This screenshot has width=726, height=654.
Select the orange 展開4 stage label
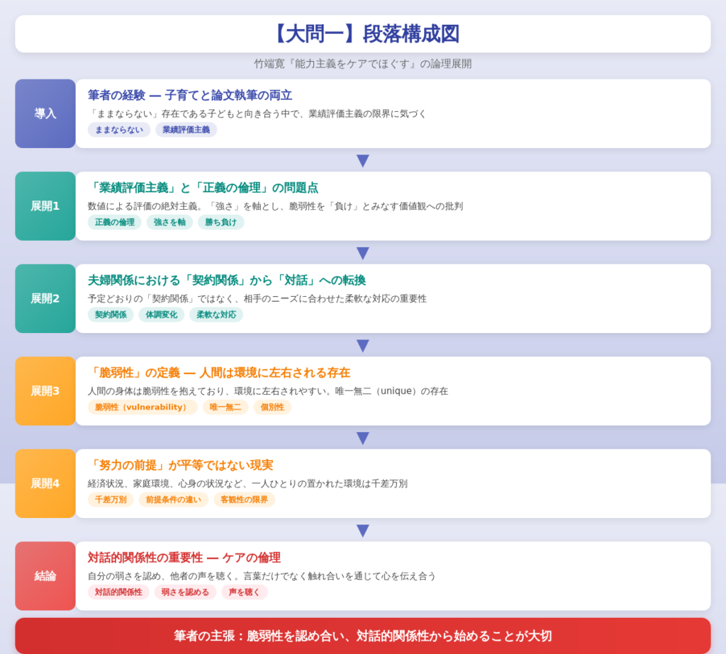point(45,483)
